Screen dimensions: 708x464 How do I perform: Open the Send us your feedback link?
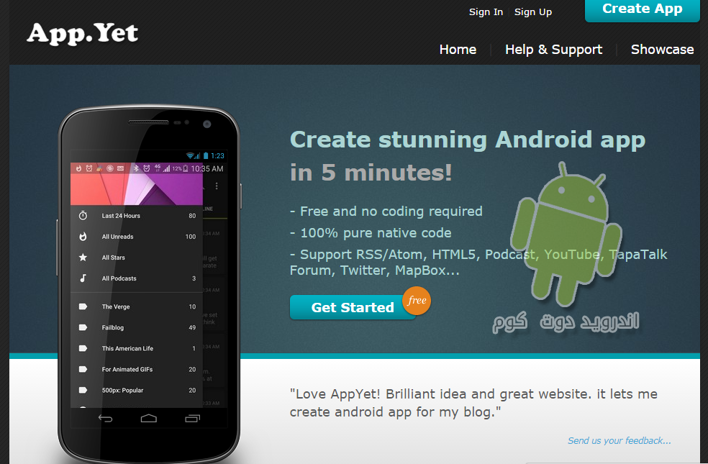[619, 440]
